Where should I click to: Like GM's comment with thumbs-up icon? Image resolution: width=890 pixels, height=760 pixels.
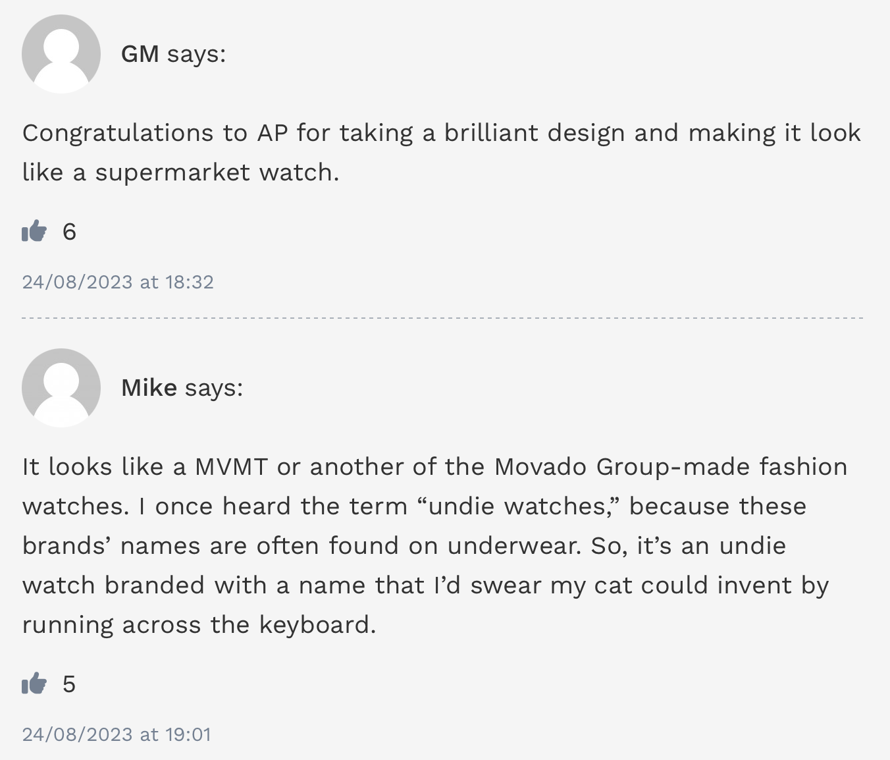pos(34,231)
